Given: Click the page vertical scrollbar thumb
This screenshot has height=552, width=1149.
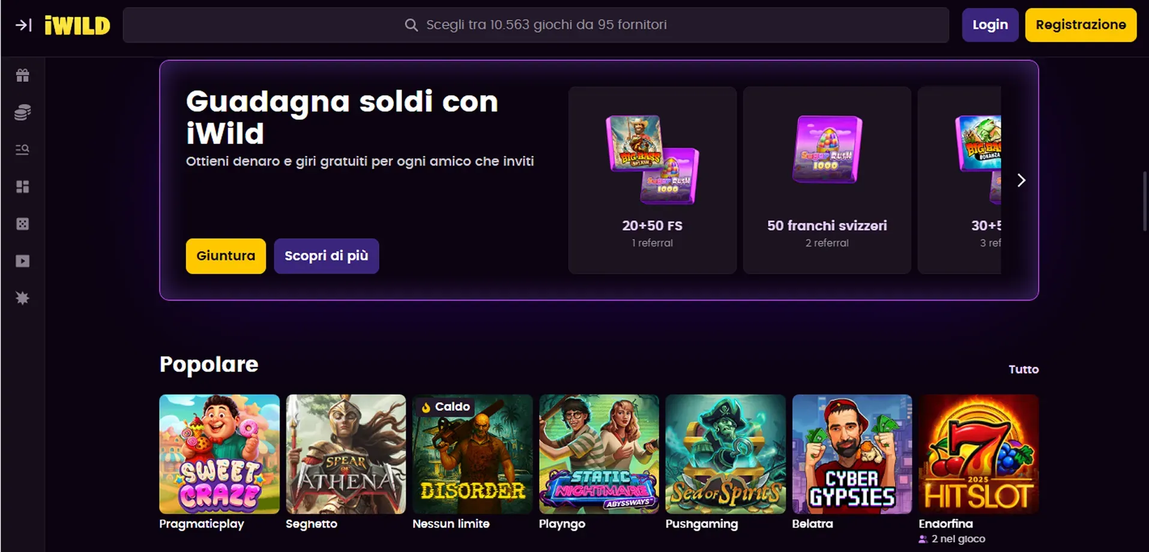Looking at the screenshot, I should [1145, 201].
